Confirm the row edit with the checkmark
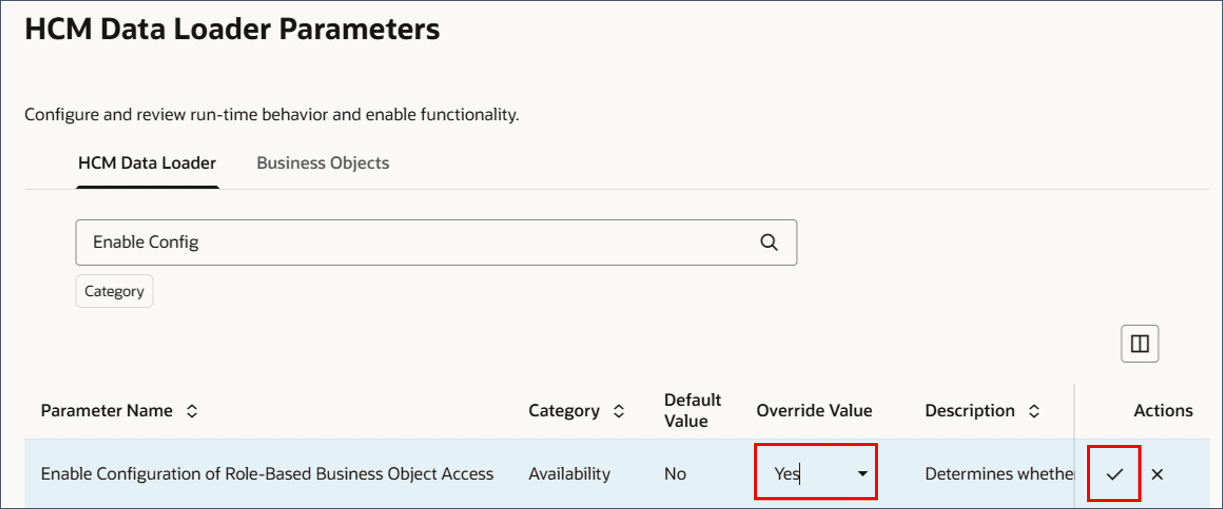The height and width of the screenshot is (509, 1223). (x=1114, y=474)
